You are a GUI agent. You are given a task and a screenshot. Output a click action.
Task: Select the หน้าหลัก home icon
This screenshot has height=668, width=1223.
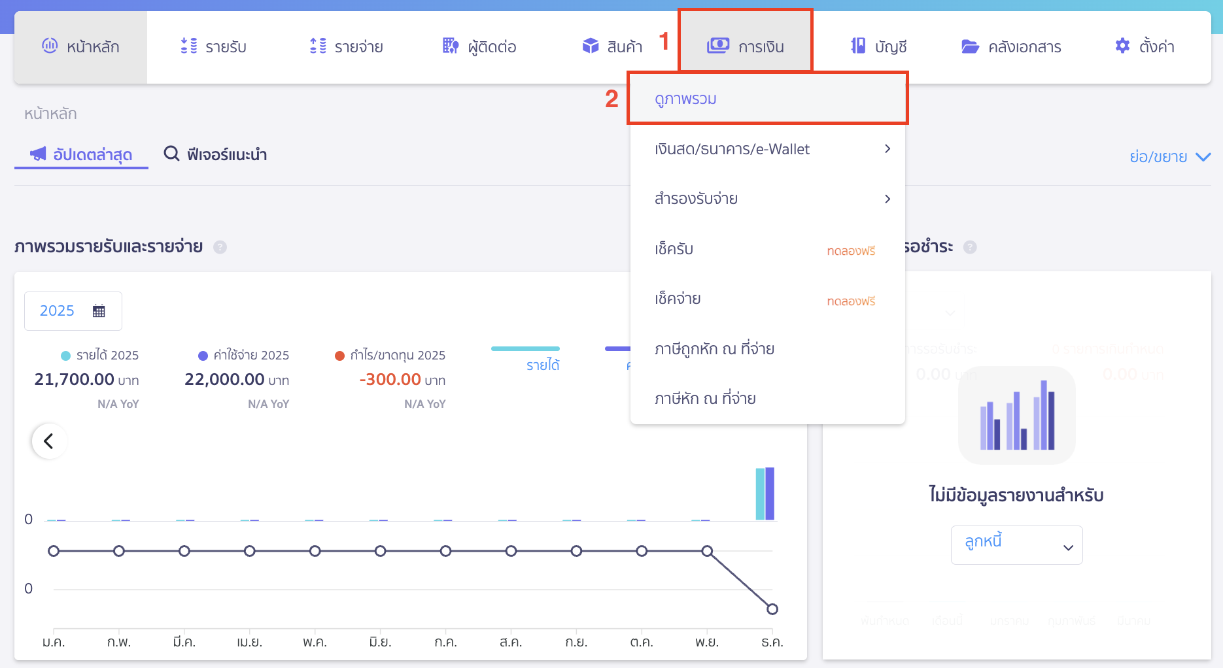[x=48, y=46]
